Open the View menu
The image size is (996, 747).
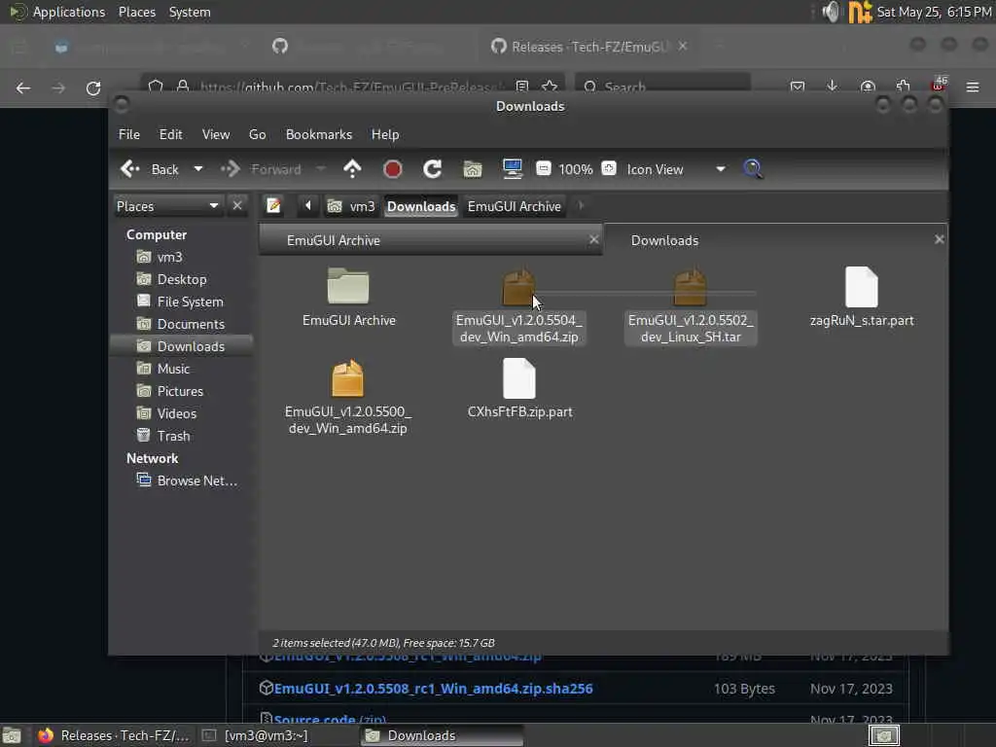point(216,134)
